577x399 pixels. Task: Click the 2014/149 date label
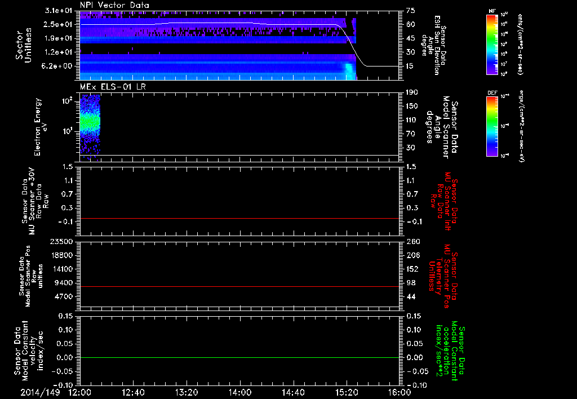pos(40,392)
